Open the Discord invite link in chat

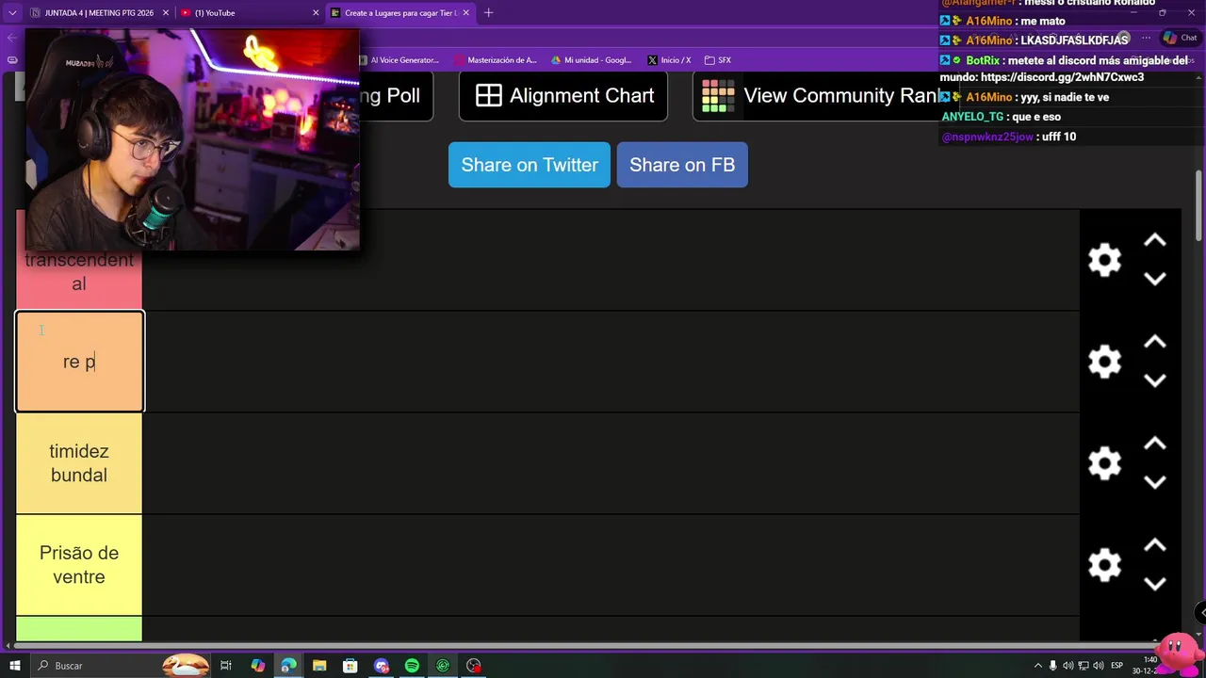(x=1062, y=77)
